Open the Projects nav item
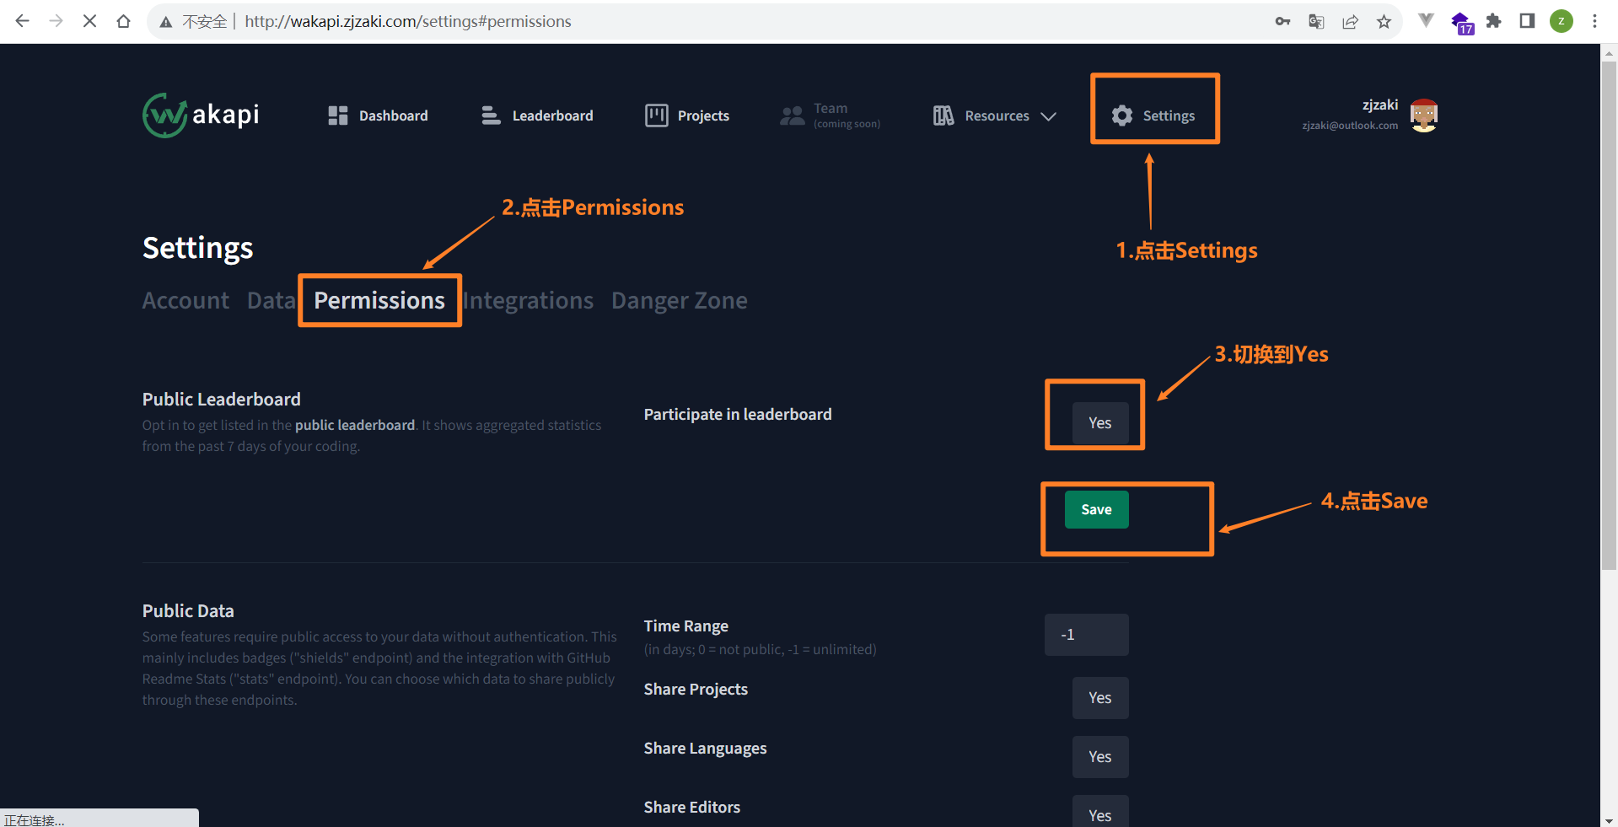 click(x=687, y=115)
